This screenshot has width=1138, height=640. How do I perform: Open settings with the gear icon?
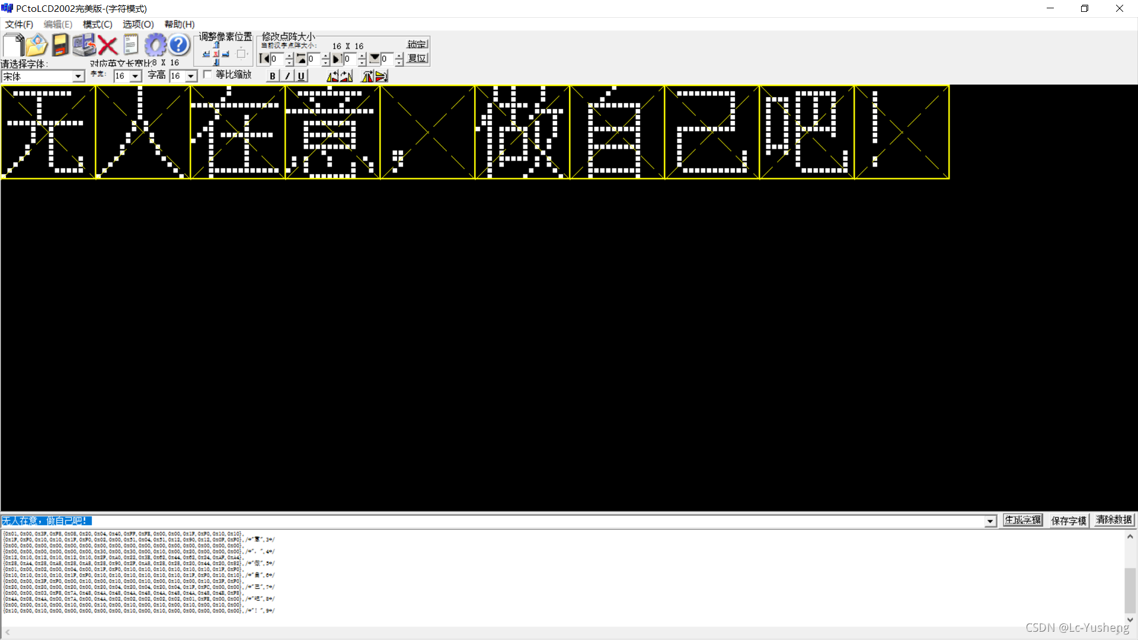click(155, 45)
